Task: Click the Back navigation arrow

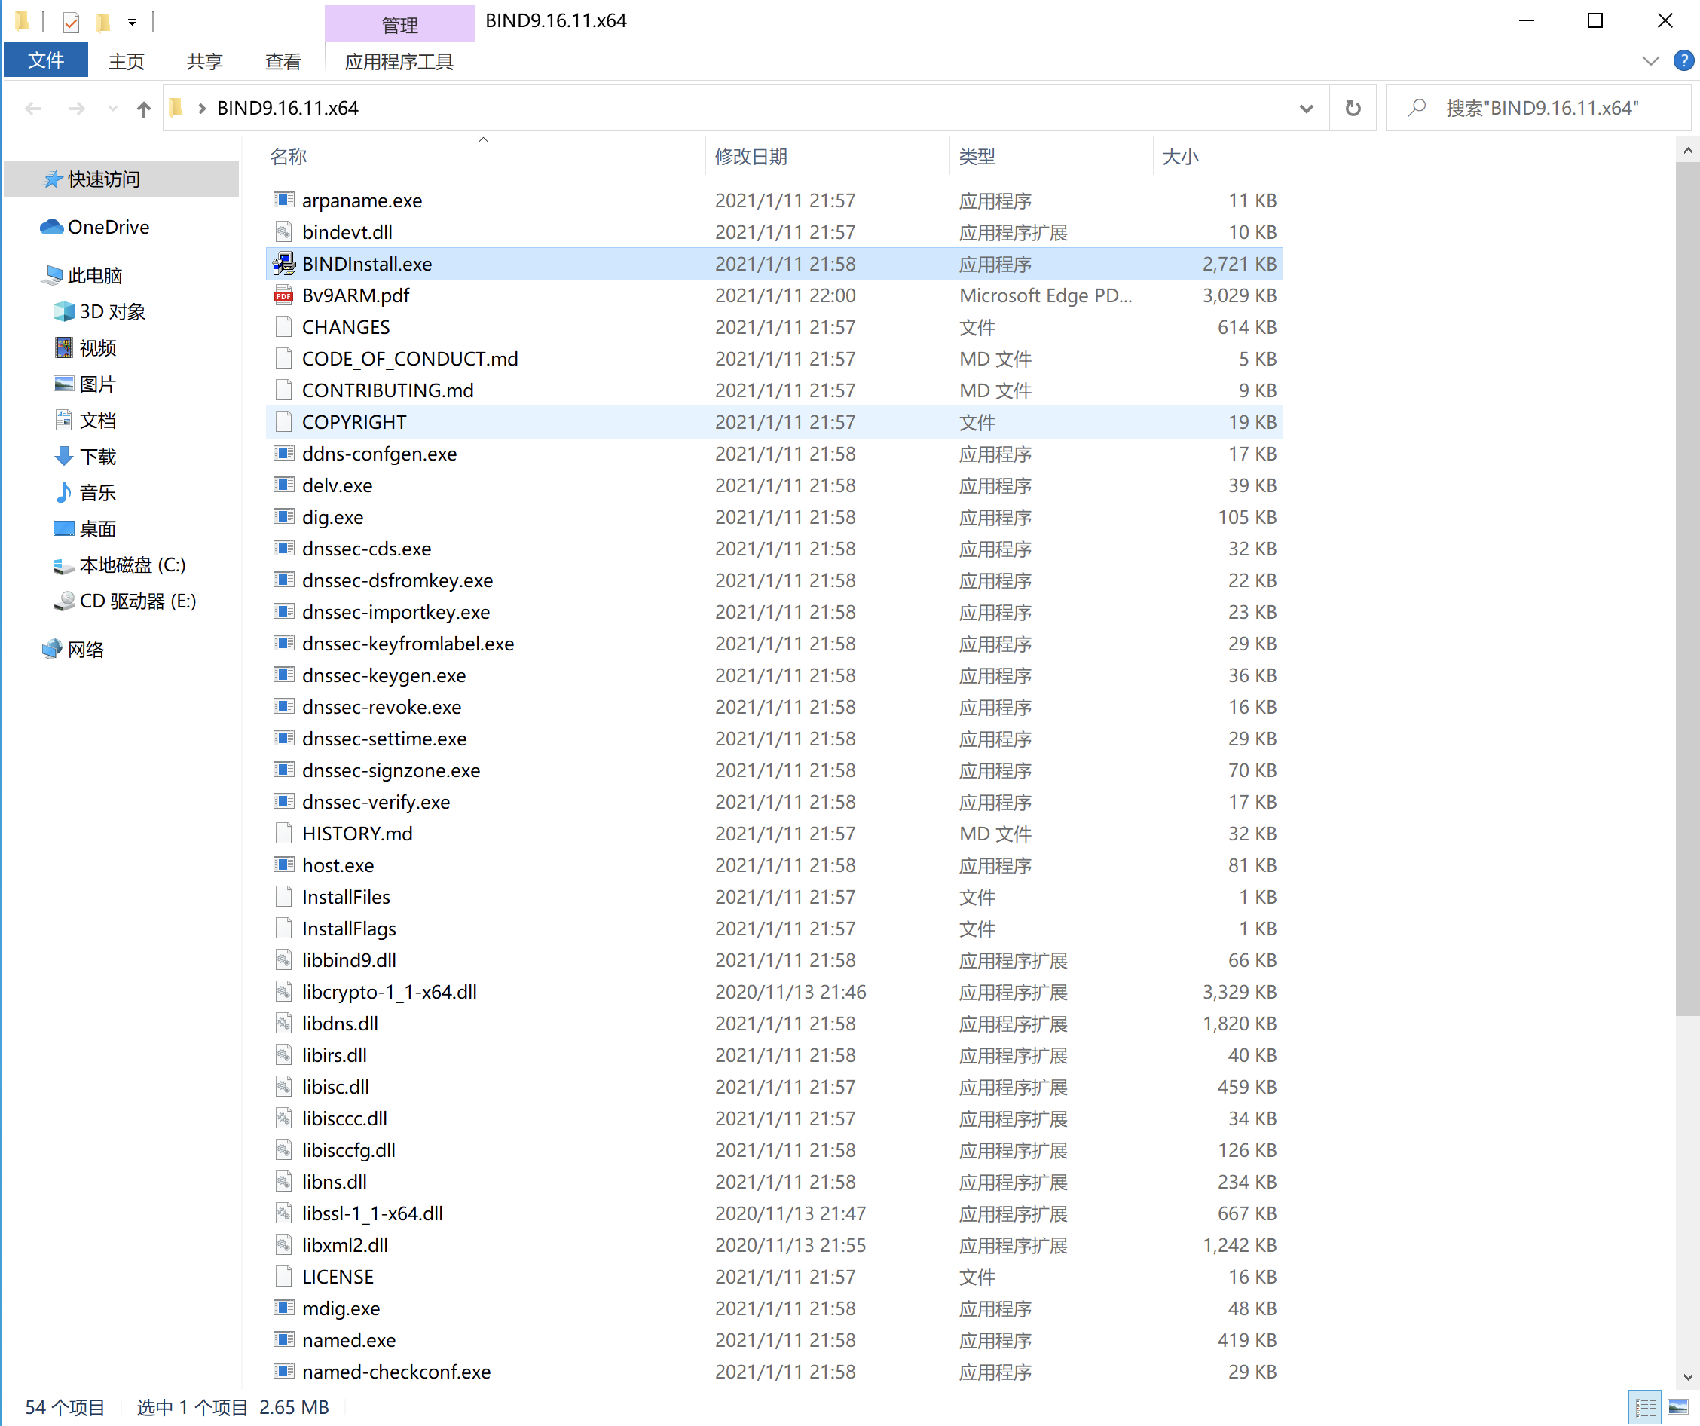Action: (33, 109)
